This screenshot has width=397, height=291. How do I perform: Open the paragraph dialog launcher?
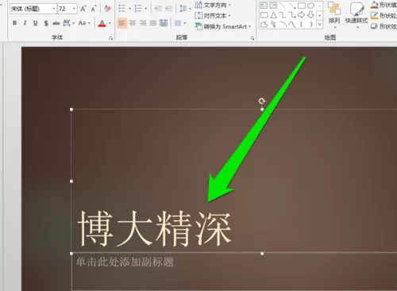[252, 38]
